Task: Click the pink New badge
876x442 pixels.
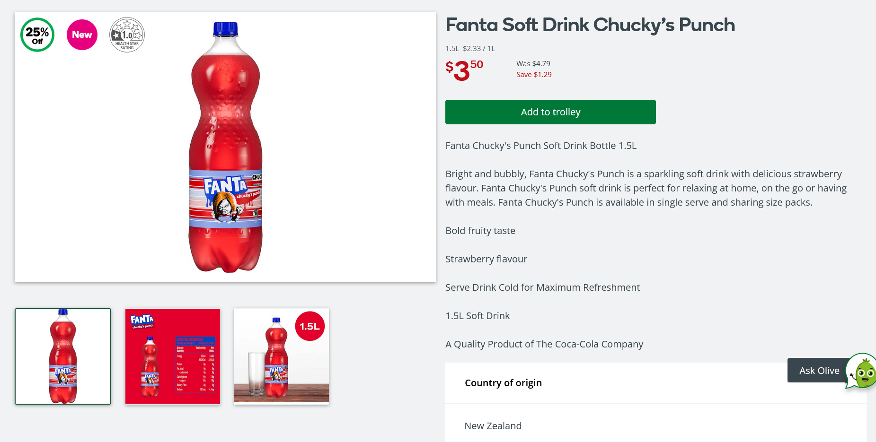Action: pyautogui.click(x=82, y=35)
